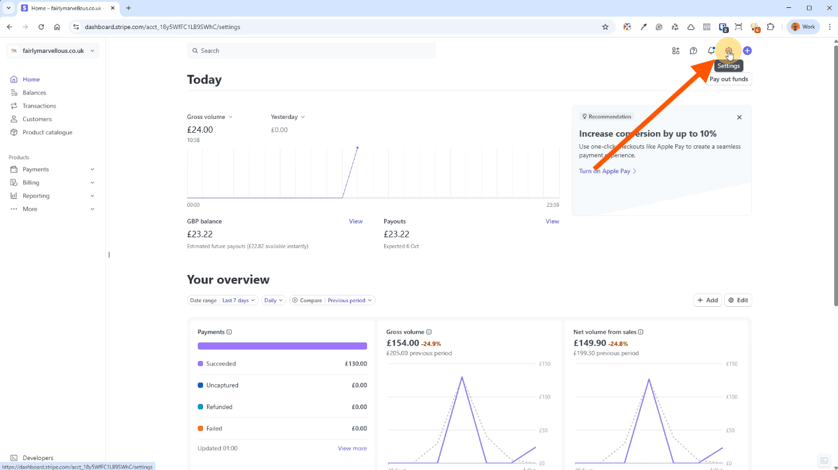Bookmark this page with the star icon
This screenshot has width=838, height=470.
(x=605, y=27)
